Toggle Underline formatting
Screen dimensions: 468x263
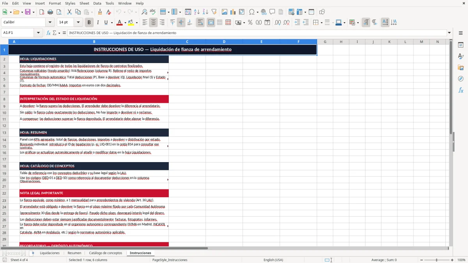(x=106, y=23)
